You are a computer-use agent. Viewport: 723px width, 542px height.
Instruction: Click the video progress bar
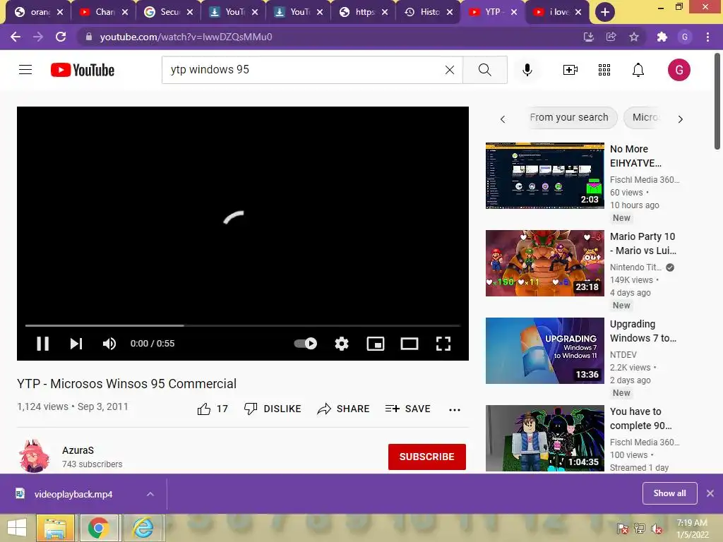click(243, 325)
